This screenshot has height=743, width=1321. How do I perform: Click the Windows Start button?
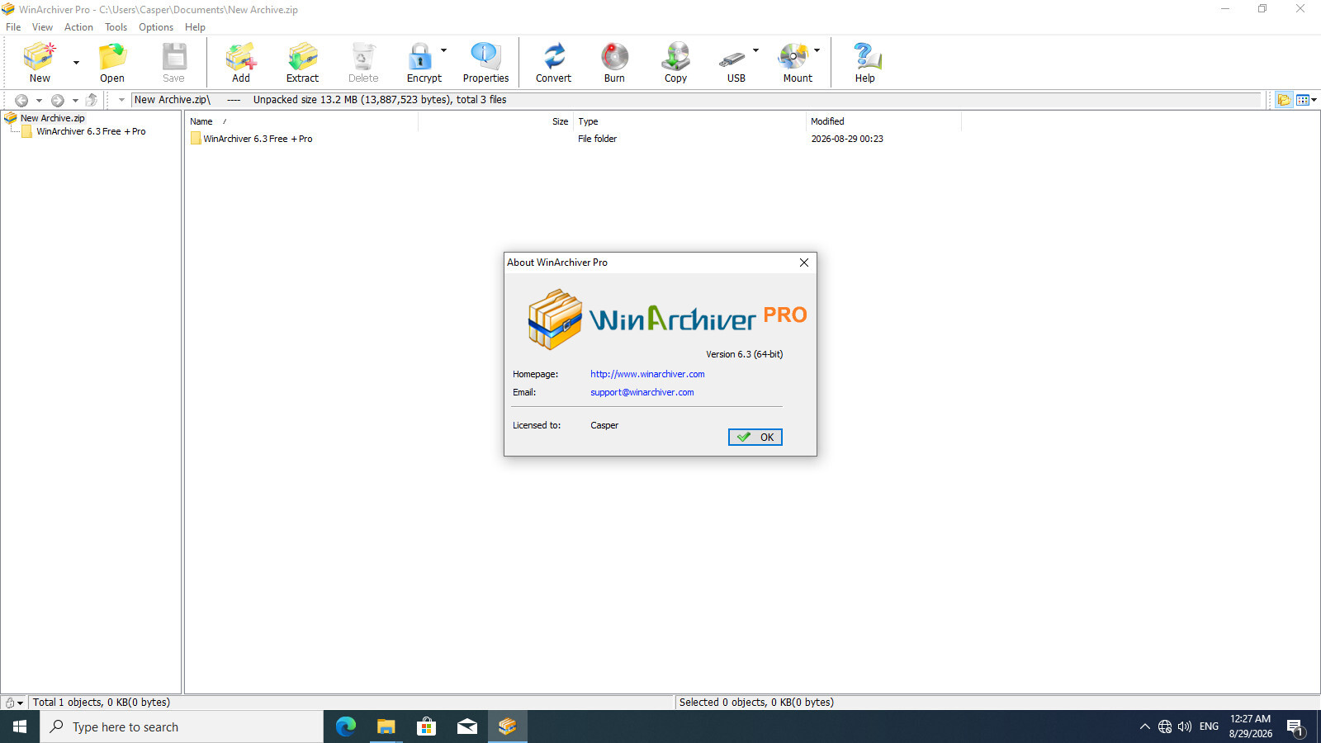pyautogui.click(x=20, y=726)
